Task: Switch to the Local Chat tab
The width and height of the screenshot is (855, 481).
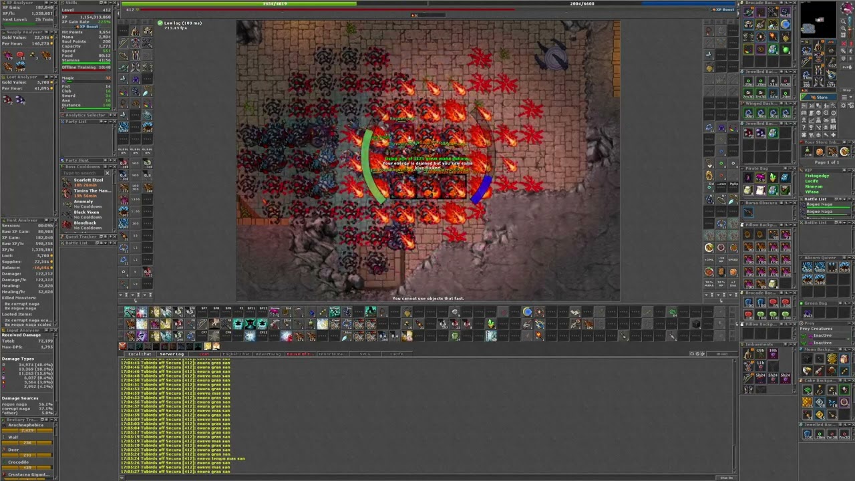Action: [x=140, y=354]
